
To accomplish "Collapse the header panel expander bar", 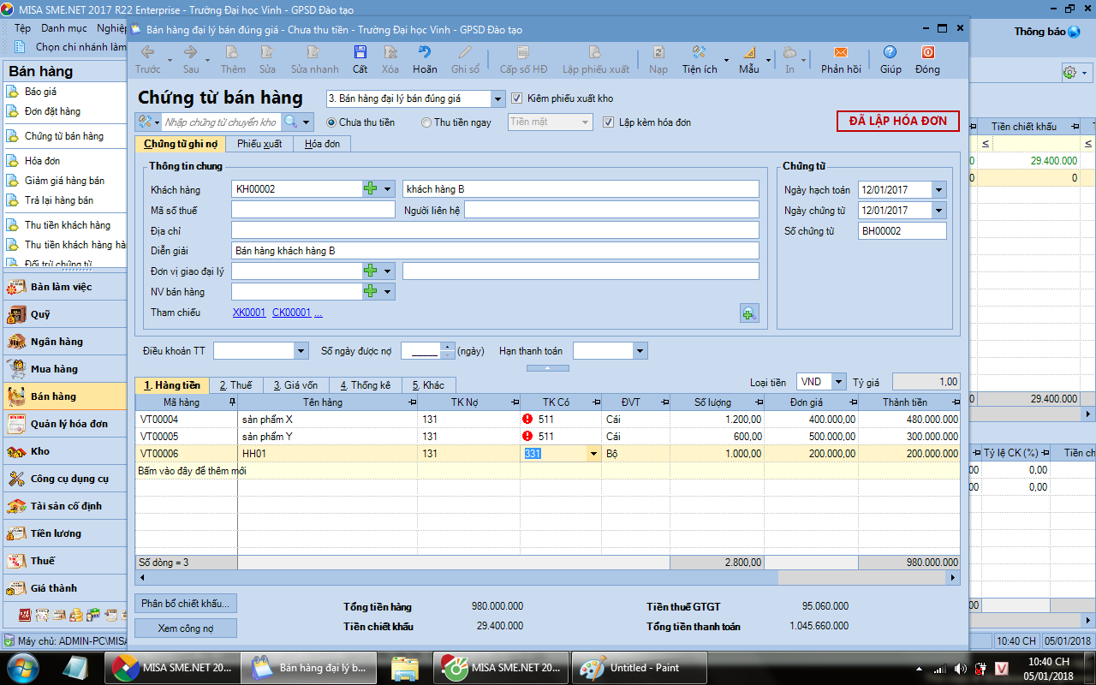I will [x=548, y=367].
